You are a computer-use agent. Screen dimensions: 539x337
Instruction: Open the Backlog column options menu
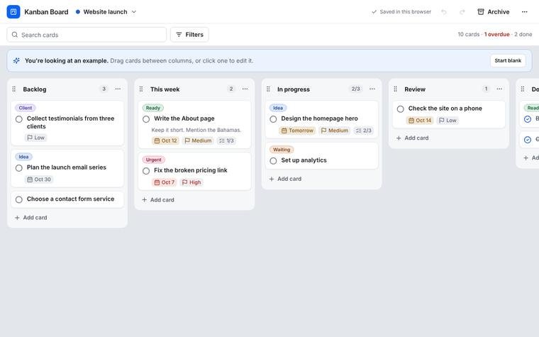pyautogui.click(x=118, y=89)
